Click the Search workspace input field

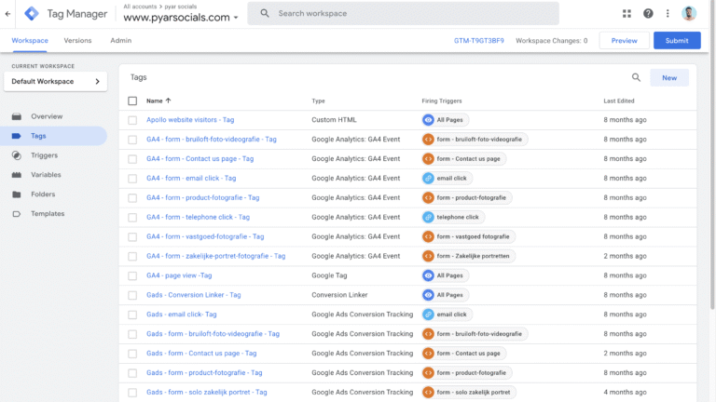click(x=410, y=14)
